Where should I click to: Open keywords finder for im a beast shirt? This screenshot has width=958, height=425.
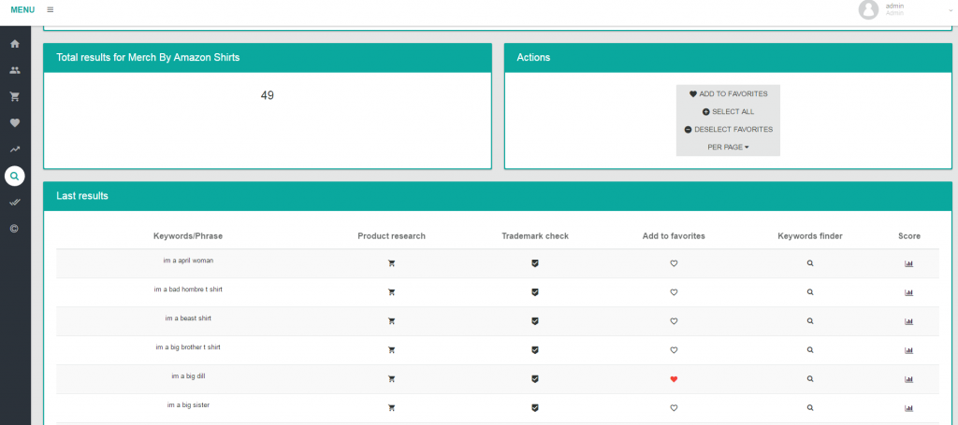point(810,320)
